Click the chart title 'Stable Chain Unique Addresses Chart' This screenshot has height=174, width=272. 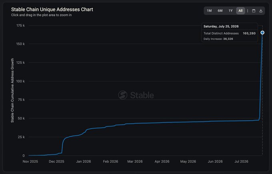(x=52, y=9)
